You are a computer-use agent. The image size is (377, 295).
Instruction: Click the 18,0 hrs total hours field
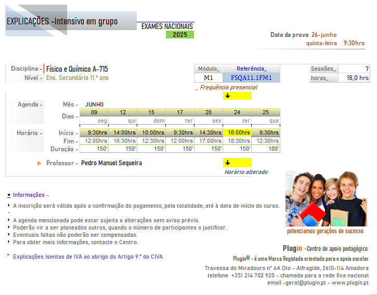click(x=354, y=78)
